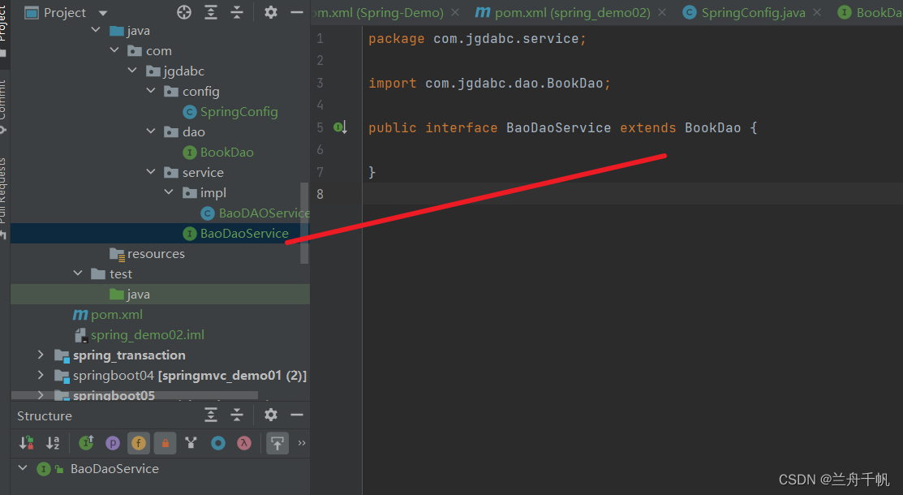Expand all nodes in Project panel
The image size is (903, 495).
[211, 12]
